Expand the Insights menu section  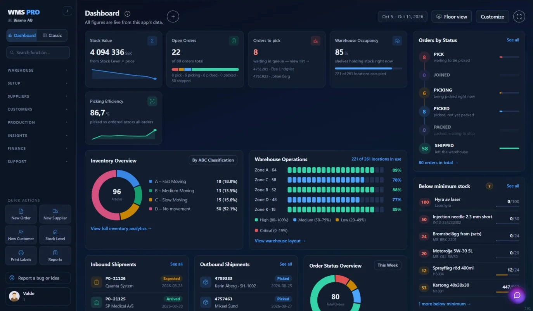point(38,136)
